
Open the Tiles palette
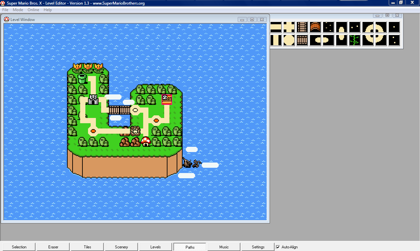[x=87, y=247]
